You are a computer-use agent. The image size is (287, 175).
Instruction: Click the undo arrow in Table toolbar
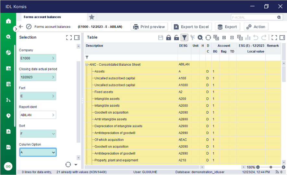pyautogui.click(x=256, y=38)
